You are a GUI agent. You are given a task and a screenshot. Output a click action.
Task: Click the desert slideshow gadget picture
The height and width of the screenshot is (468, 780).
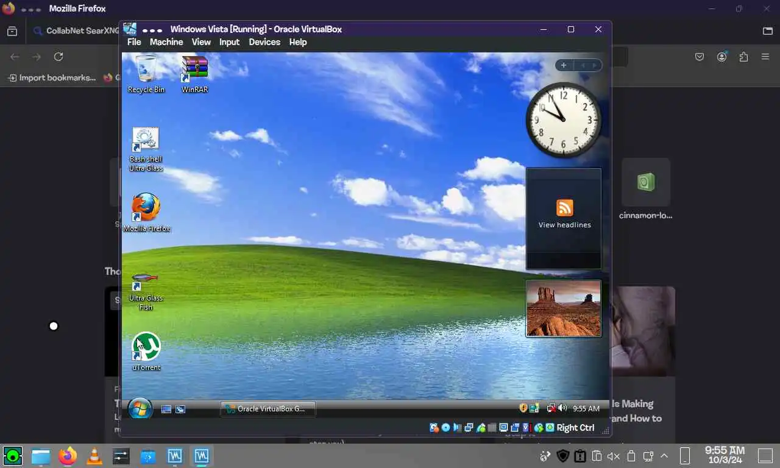pos(564,308)
